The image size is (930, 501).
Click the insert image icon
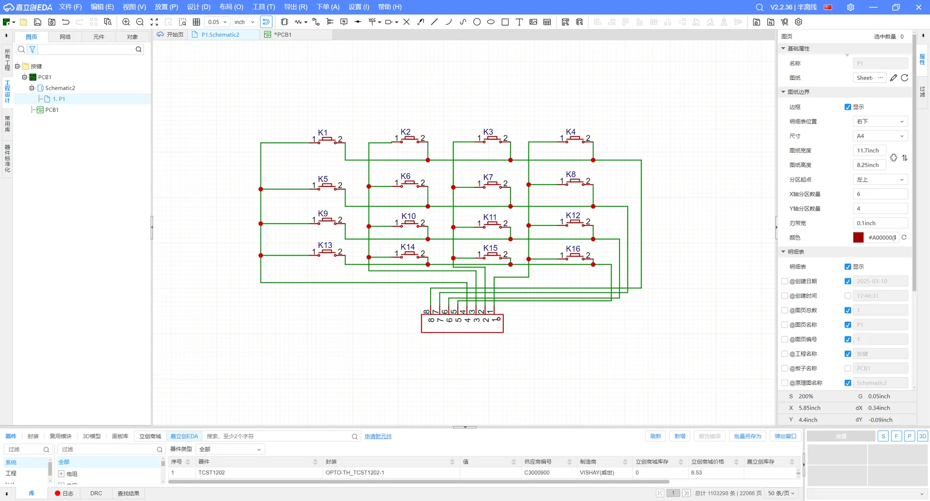(533, 22)
